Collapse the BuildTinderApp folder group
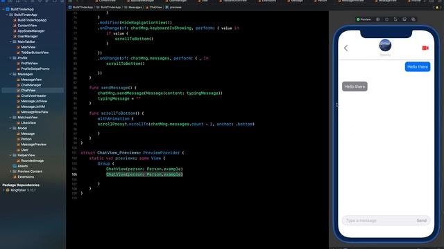Screen dimensions: 444x249 click(7, 15)
